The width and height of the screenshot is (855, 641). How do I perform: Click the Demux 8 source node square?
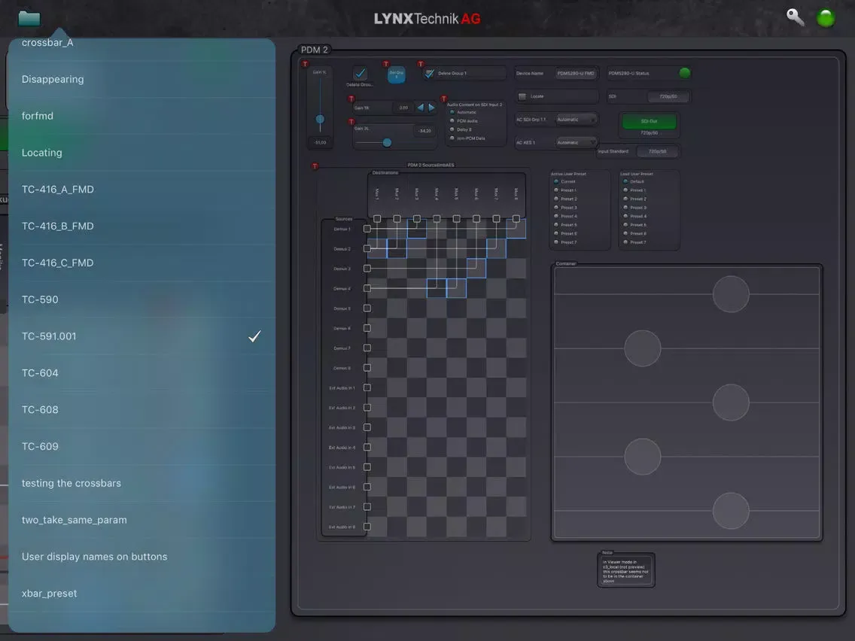pos(367,368)
